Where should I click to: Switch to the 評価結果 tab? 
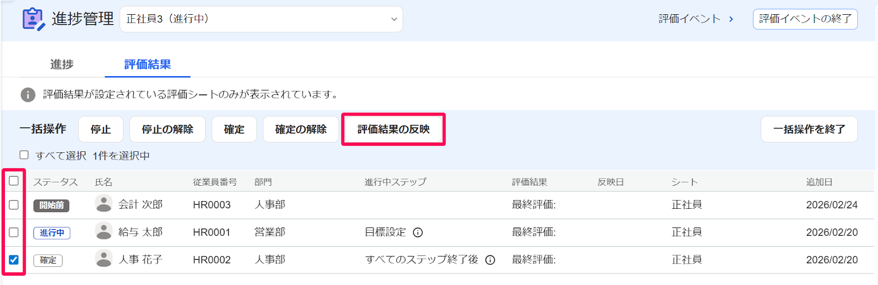point(148,64)
